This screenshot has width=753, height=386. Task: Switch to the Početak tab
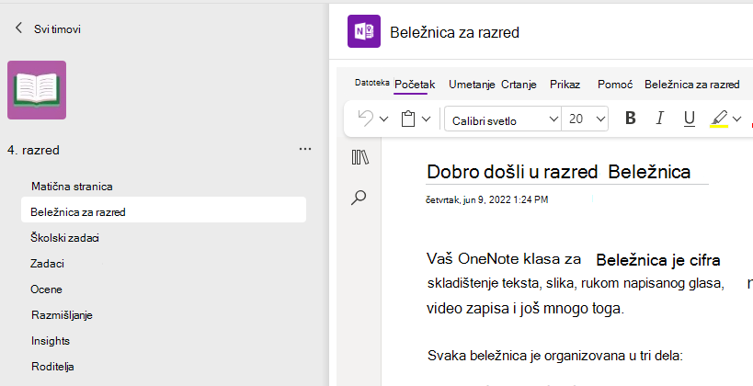tap(415, 85)
